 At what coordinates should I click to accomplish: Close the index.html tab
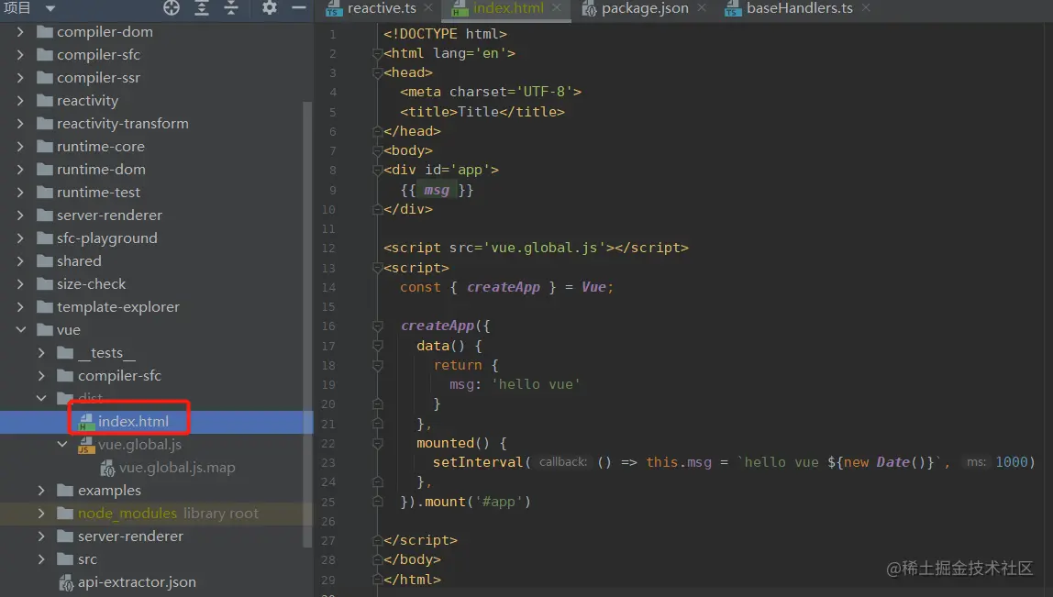click(x=557, y=8)
